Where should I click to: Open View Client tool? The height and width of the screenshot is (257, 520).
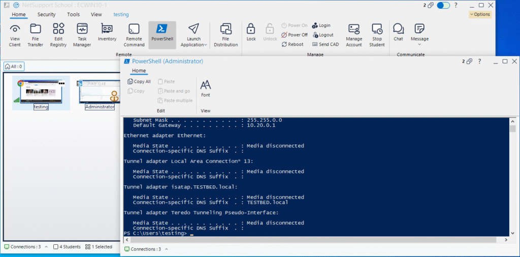coord(15,35)
